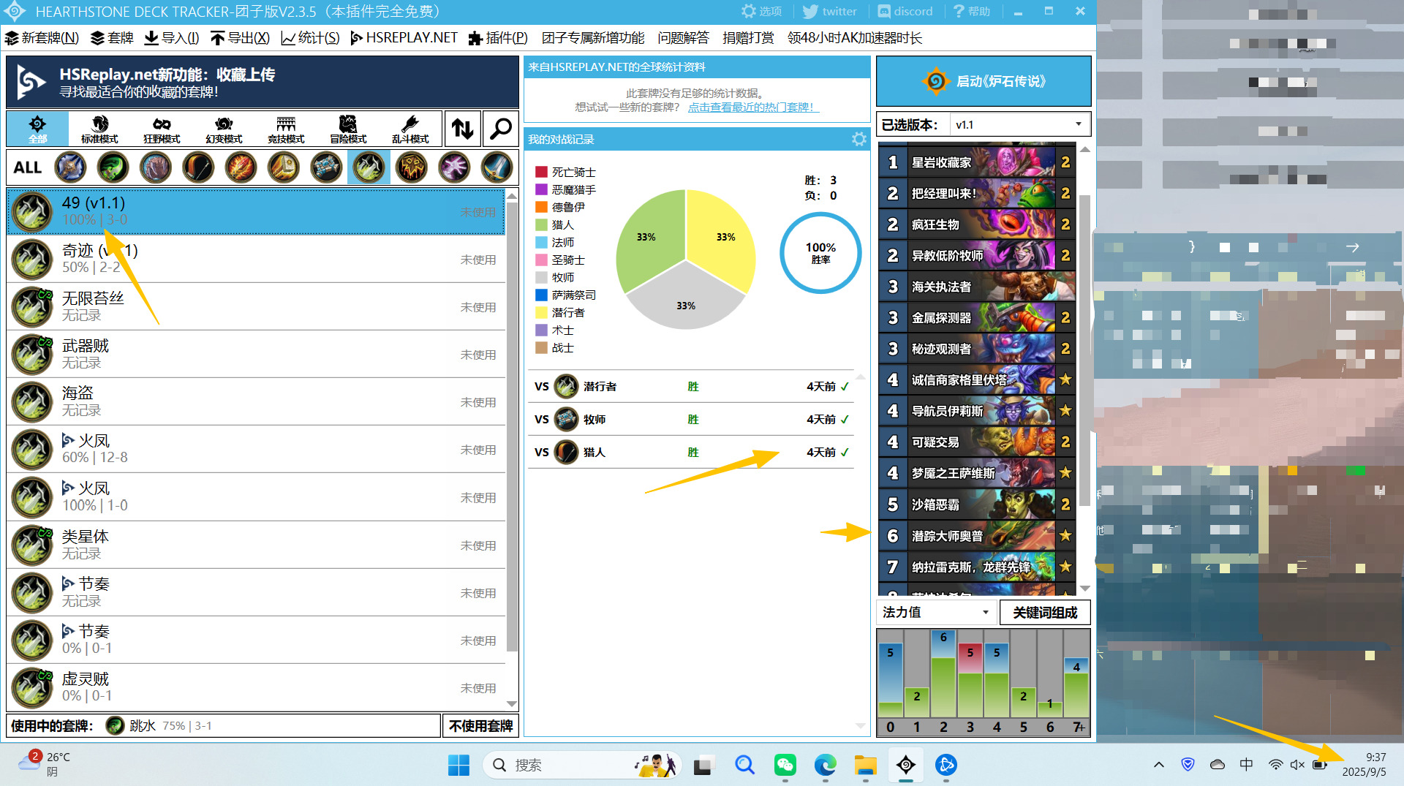Select the Priest class filter icon

(x=326, y=167)
